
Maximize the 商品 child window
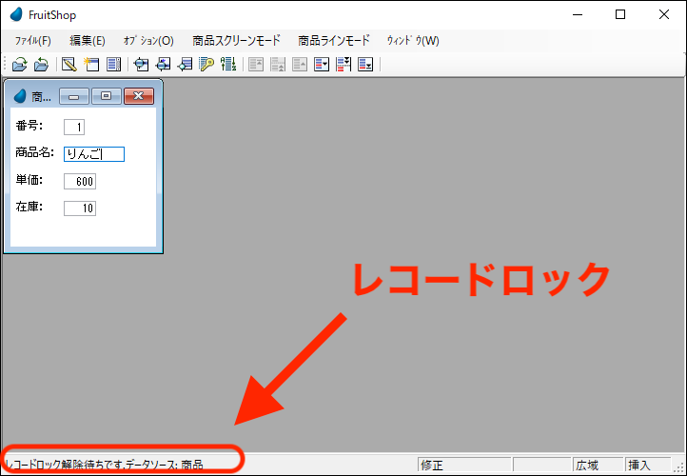106,96
